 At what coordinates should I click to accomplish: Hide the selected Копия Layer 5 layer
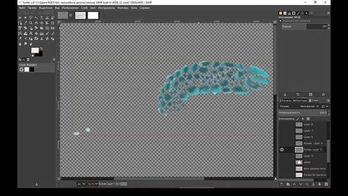[282, 150]
